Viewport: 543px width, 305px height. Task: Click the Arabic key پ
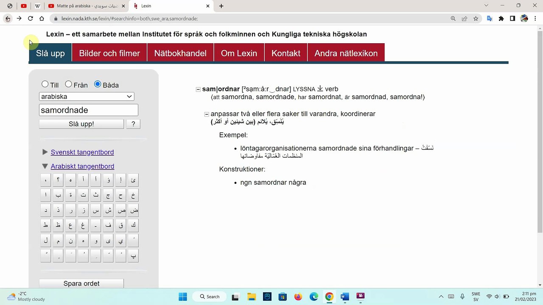(133, 256)
